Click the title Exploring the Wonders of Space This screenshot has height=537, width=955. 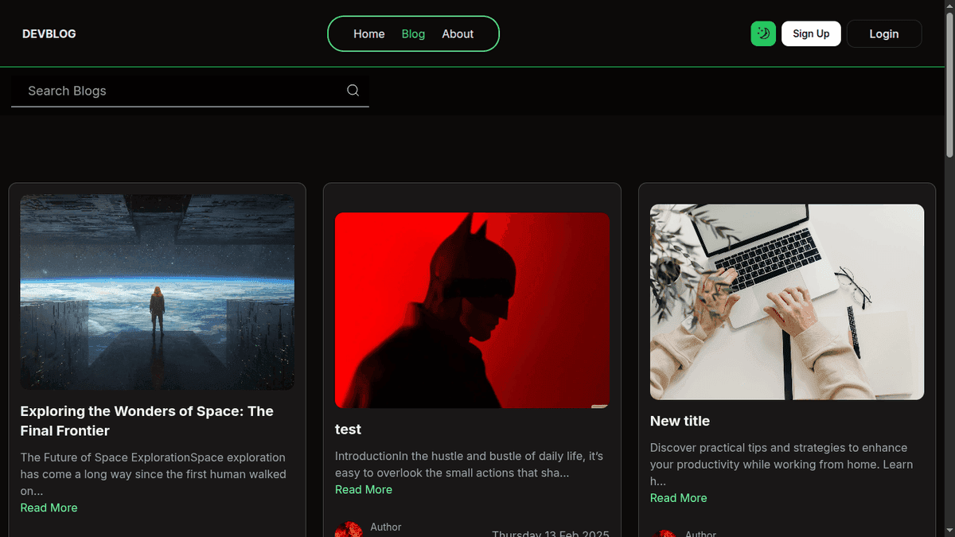click(x=146, y=421)
